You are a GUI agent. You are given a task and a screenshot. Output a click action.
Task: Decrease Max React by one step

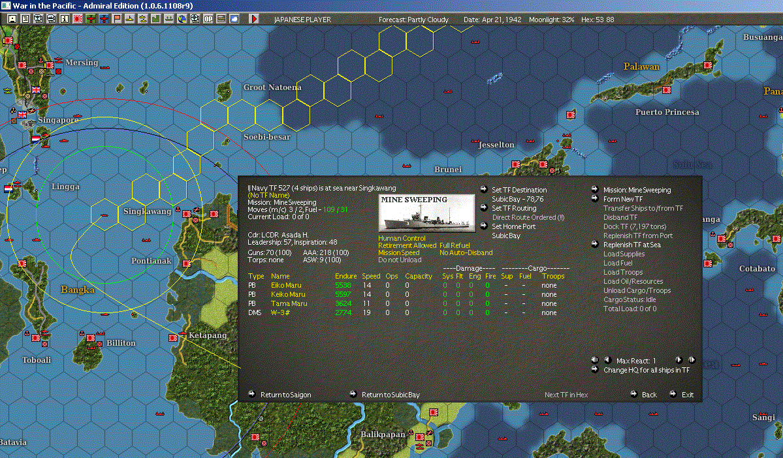pos(608,359)
